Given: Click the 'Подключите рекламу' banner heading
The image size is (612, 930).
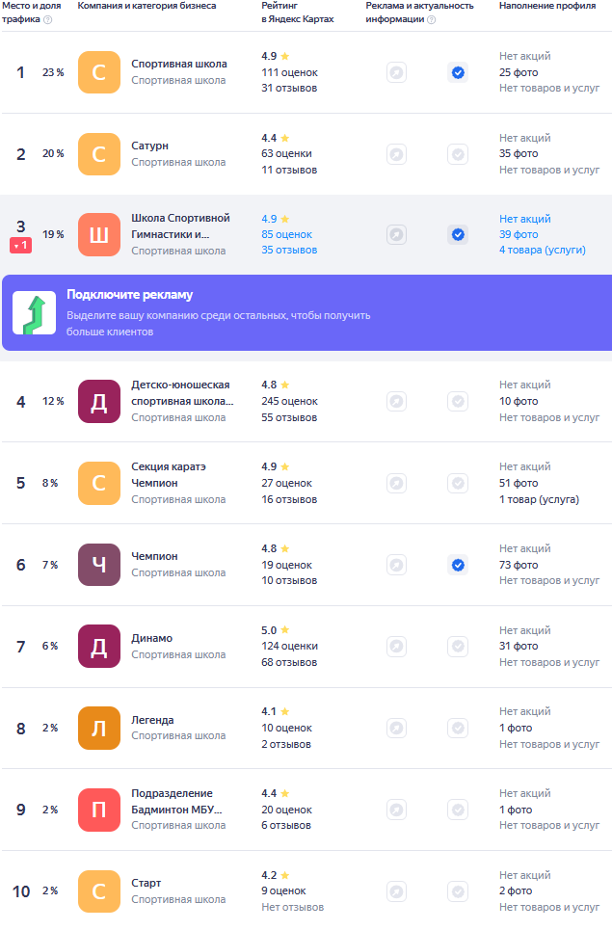Looking at the screenshot, I should point(129,295).
